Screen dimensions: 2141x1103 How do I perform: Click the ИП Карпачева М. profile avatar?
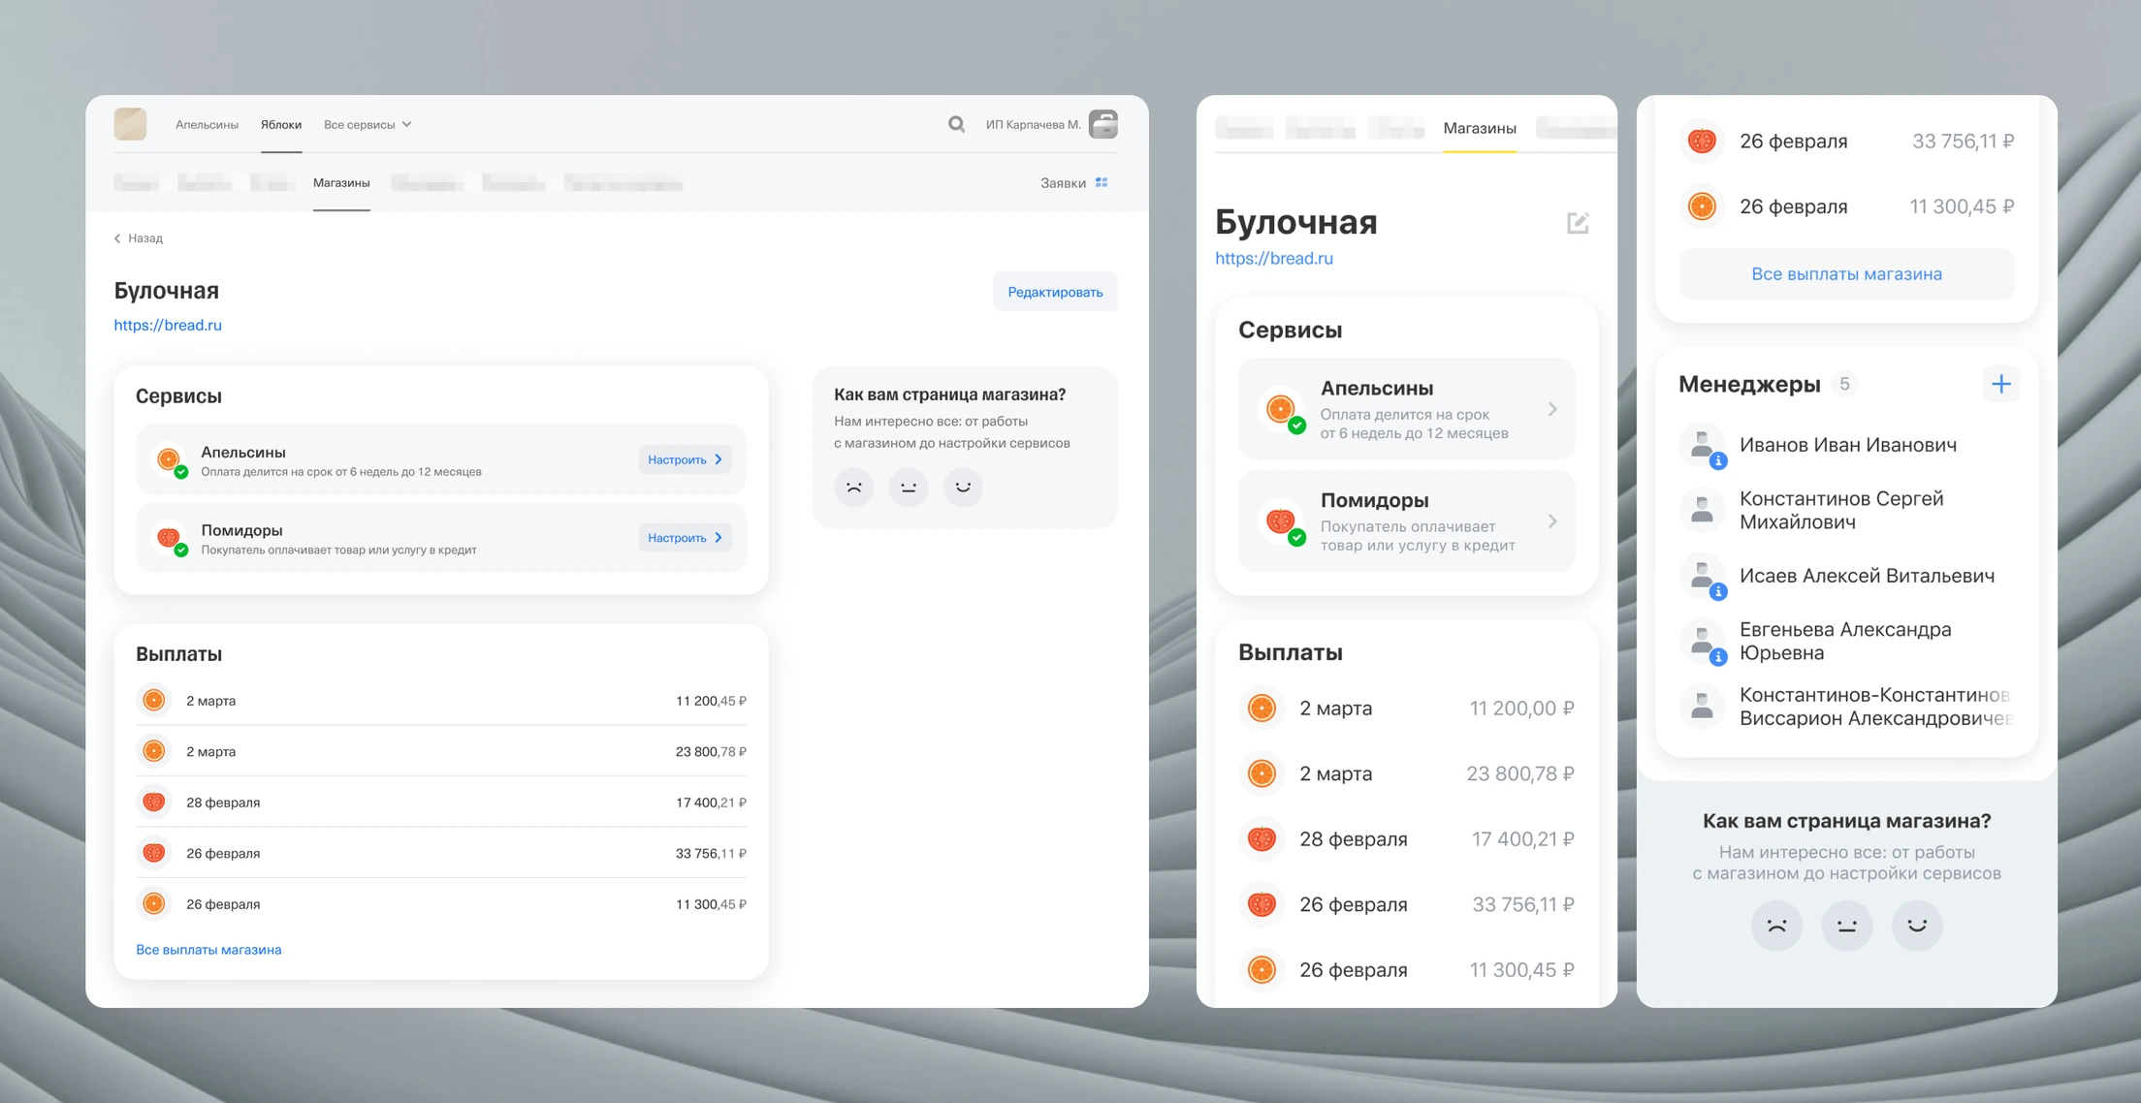click(1103, 124)
